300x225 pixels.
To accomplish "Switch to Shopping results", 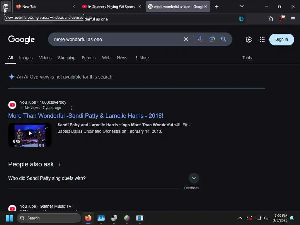I will point(67,58).
